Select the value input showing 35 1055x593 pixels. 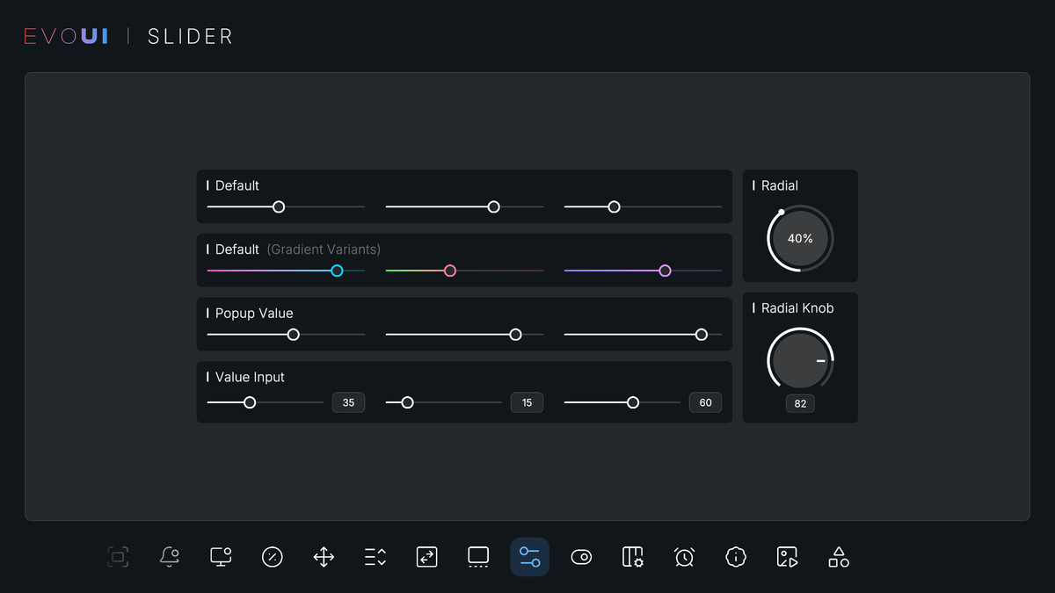point(348,401)
